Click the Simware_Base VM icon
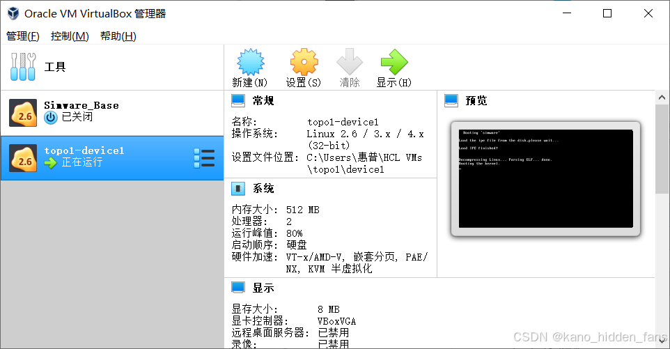 tap(23, 113)
